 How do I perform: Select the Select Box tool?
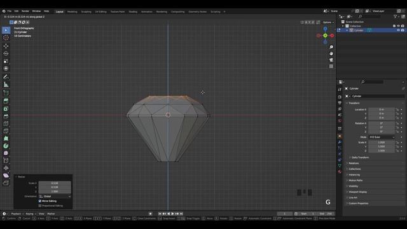click(x=6, y=30)
